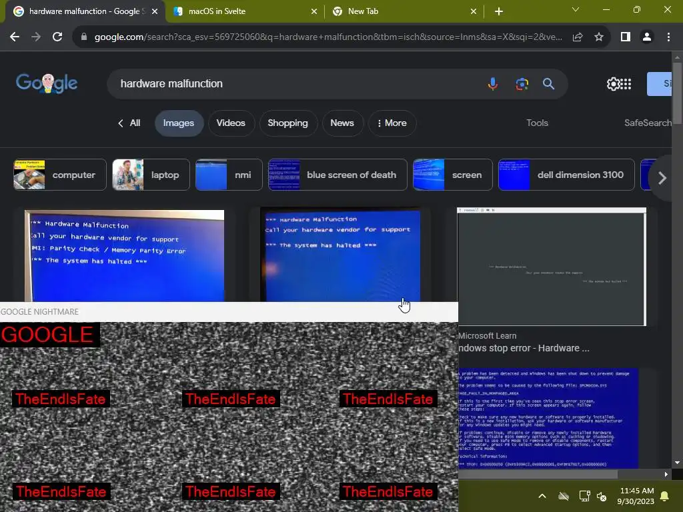This screenshot has width=683, height=512.
Task: Search by image with Google Lens icon
Action: pos(522,83)
